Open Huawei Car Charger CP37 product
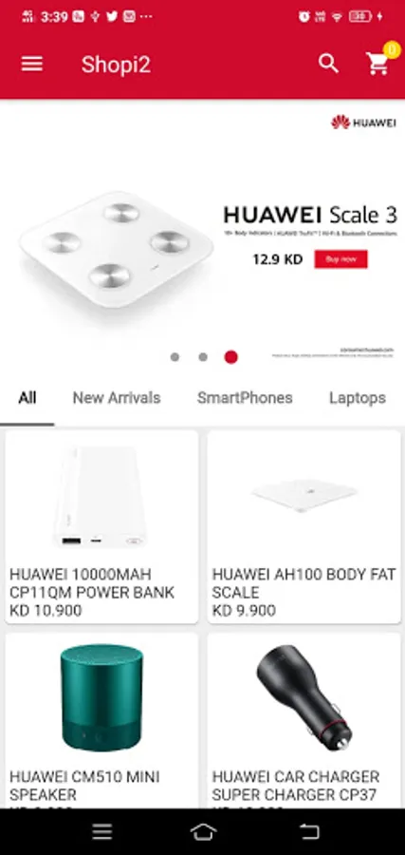Screen dimensions: 405x855 click(x=304, y=720)
